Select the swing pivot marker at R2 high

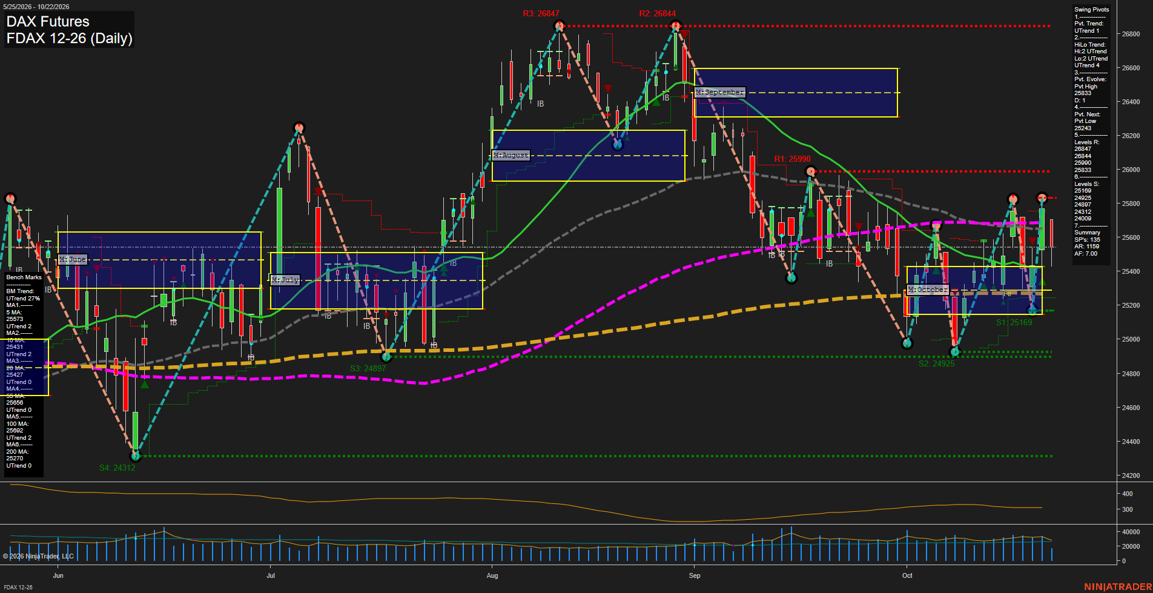pos(676,25)
